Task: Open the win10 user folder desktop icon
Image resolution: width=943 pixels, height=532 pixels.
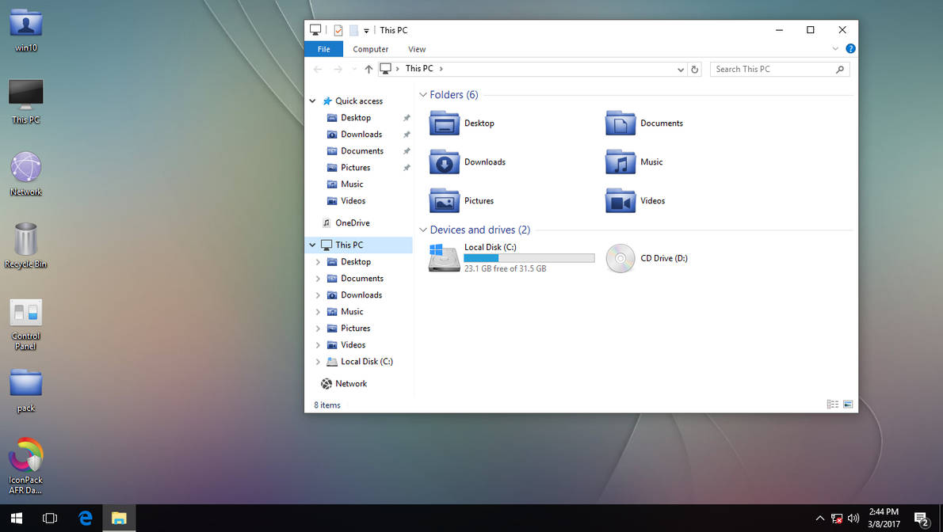Action: point(26,30)
